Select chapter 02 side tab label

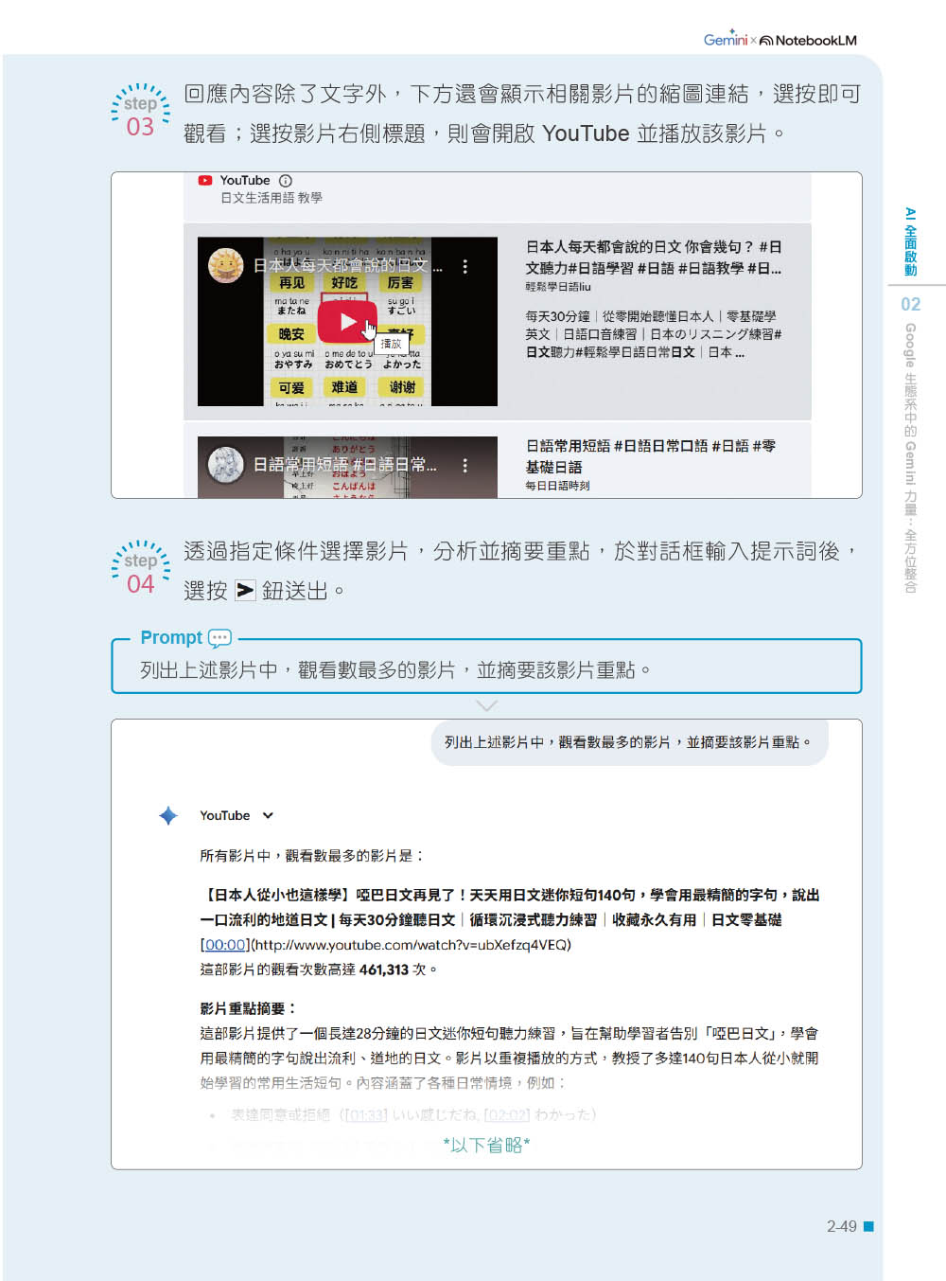(910, 304)
